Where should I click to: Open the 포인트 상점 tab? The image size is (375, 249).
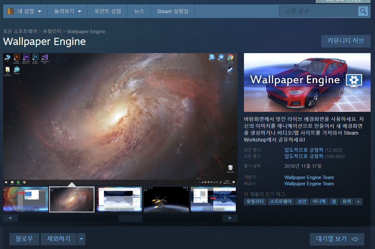[108, 11]
